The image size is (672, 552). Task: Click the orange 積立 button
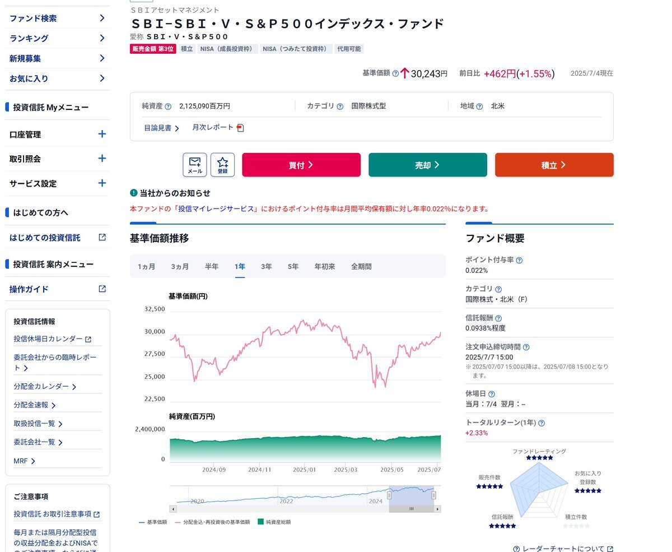[x=554, y=165]
